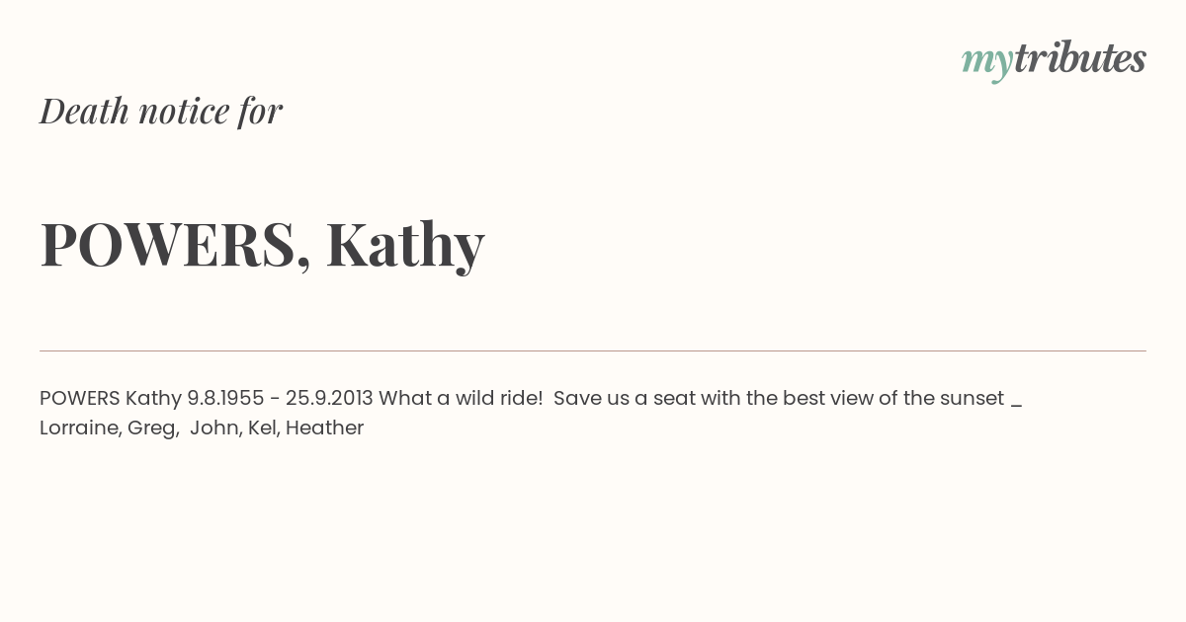Click the name "Greg" in the notice
The width and height of the screenshot is (1186, 622).
click(152, 428)
